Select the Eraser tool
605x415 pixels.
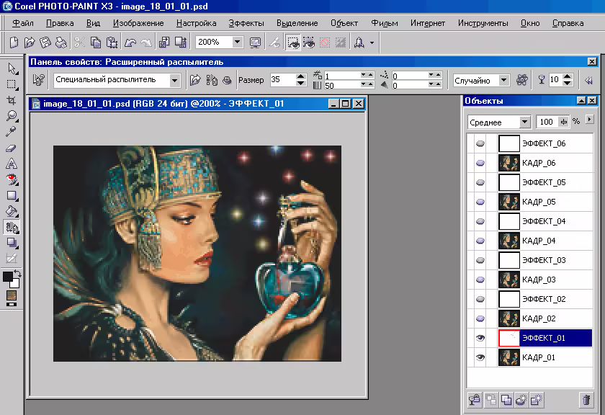pos(12,148)
